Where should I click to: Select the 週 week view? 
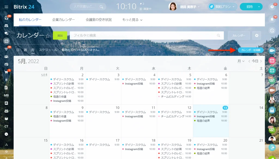(x=25, y=50)
